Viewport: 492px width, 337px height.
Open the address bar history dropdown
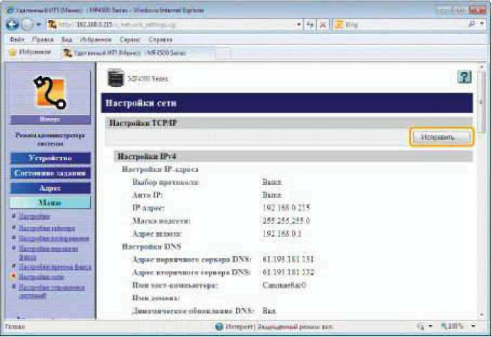pos(298,25)
